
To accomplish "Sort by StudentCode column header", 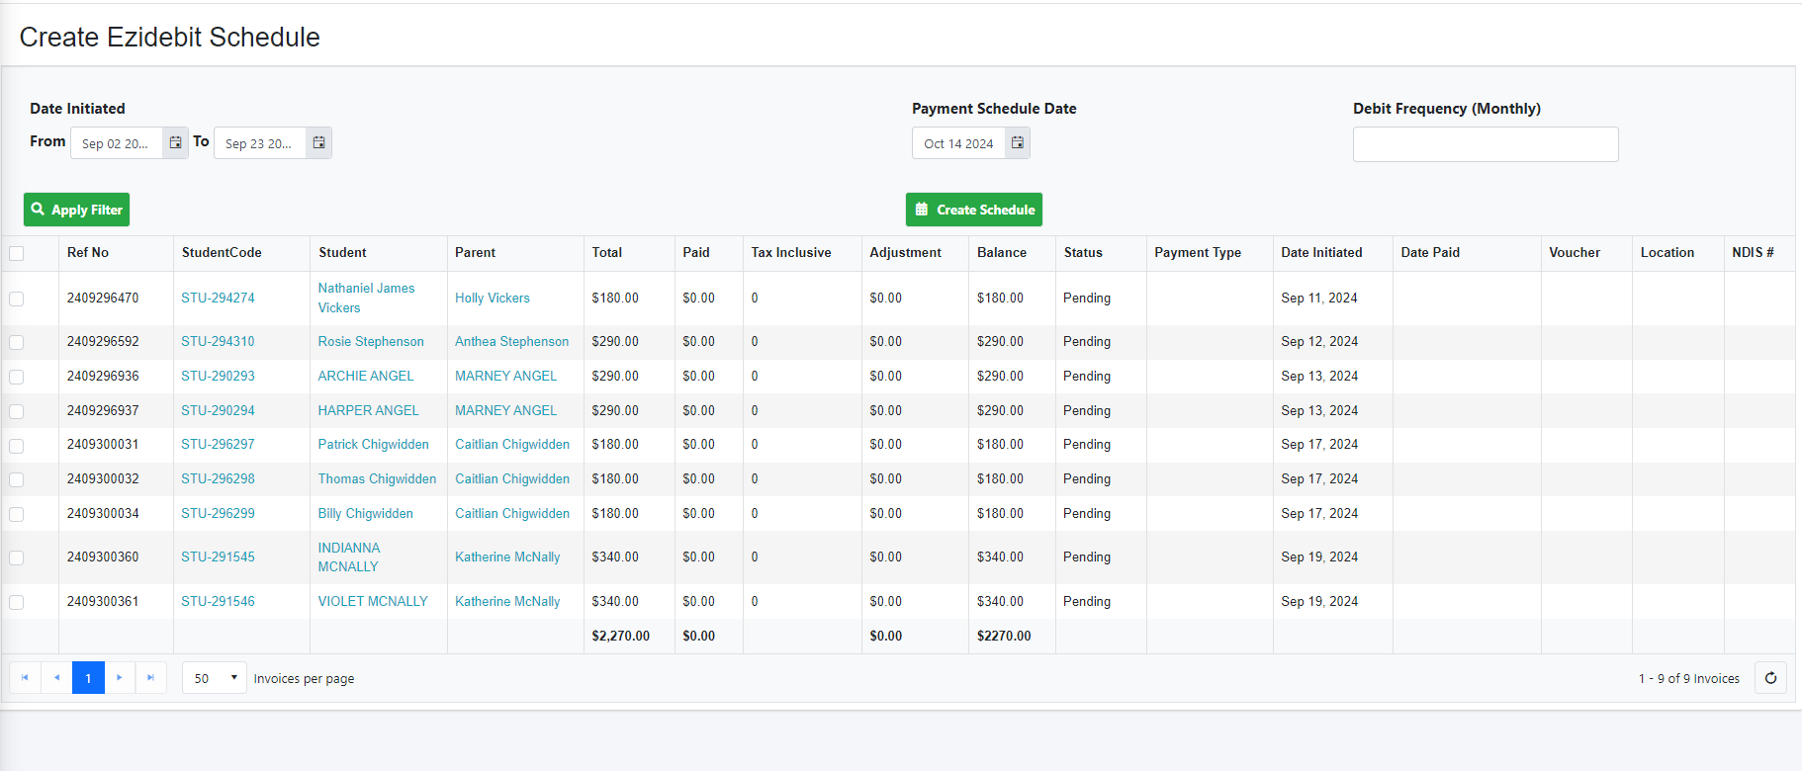I will (222, 253).
